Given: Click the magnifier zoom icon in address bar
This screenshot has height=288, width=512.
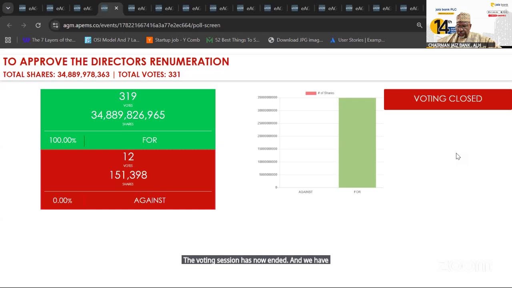Looking at the screenshot, I should click(x=419, y=25).
